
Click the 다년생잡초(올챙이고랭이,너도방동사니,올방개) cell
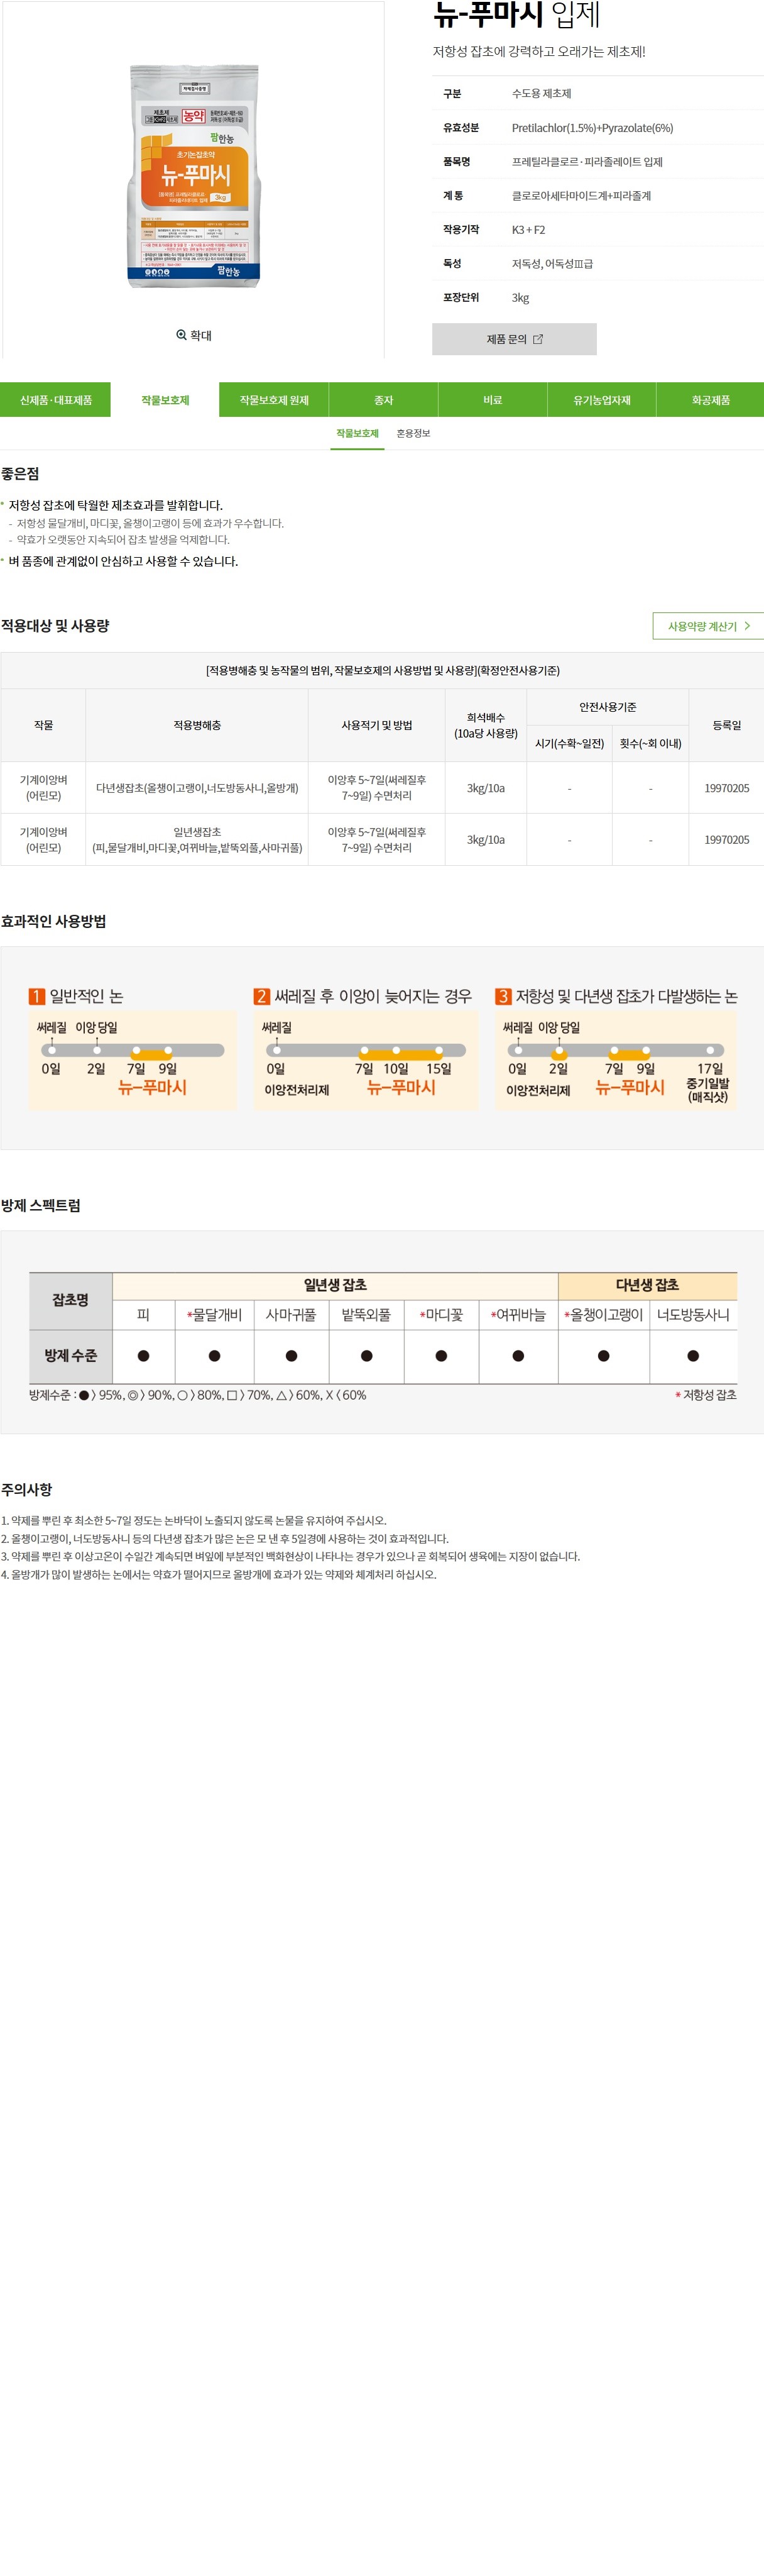point(197,788)
